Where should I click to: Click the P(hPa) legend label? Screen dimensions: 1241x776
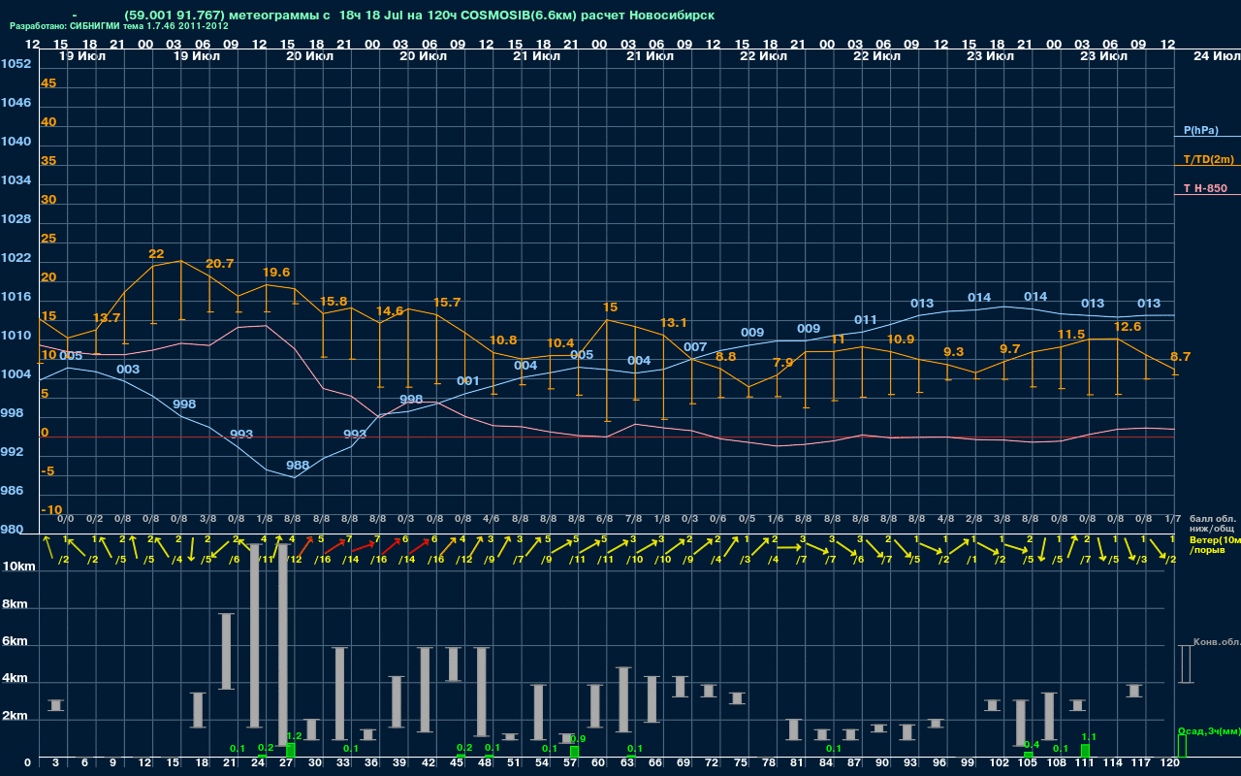click(1200, 130)
